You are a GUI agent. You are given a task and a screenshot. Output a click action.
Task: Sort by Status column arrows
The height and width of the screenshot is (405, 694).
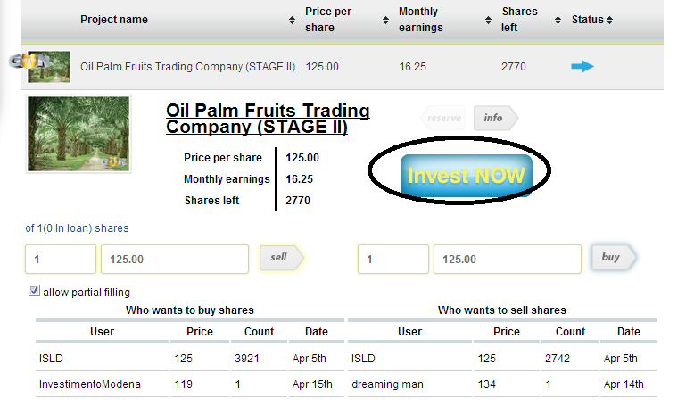tap(610, 20)
